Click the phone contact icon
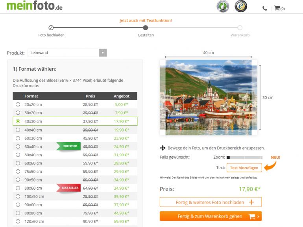The image size is (303, 227). point(264,9)
